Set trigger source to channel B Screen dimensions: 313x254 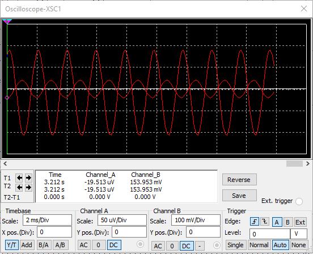[x=287, y=222]
